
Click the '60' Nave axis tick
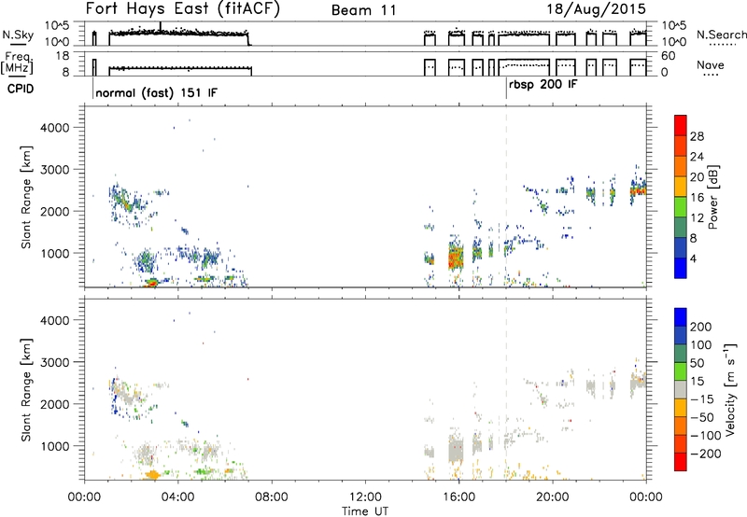click(x=669, y=56)
